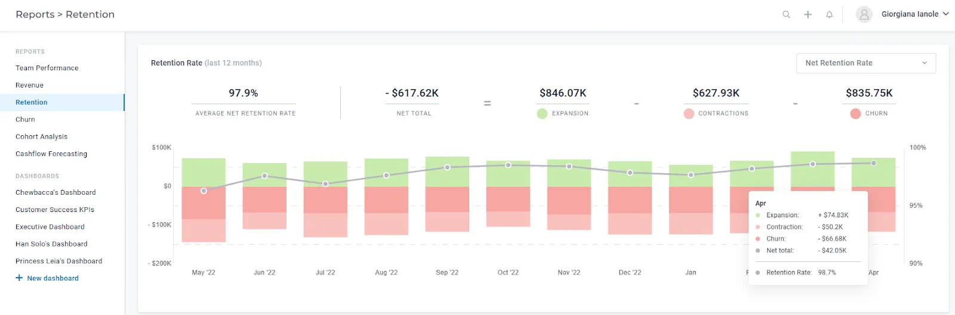This screenshot has height=315, width=955.
Task: Click the red Churn legend circle
Action: click(855, 113)
